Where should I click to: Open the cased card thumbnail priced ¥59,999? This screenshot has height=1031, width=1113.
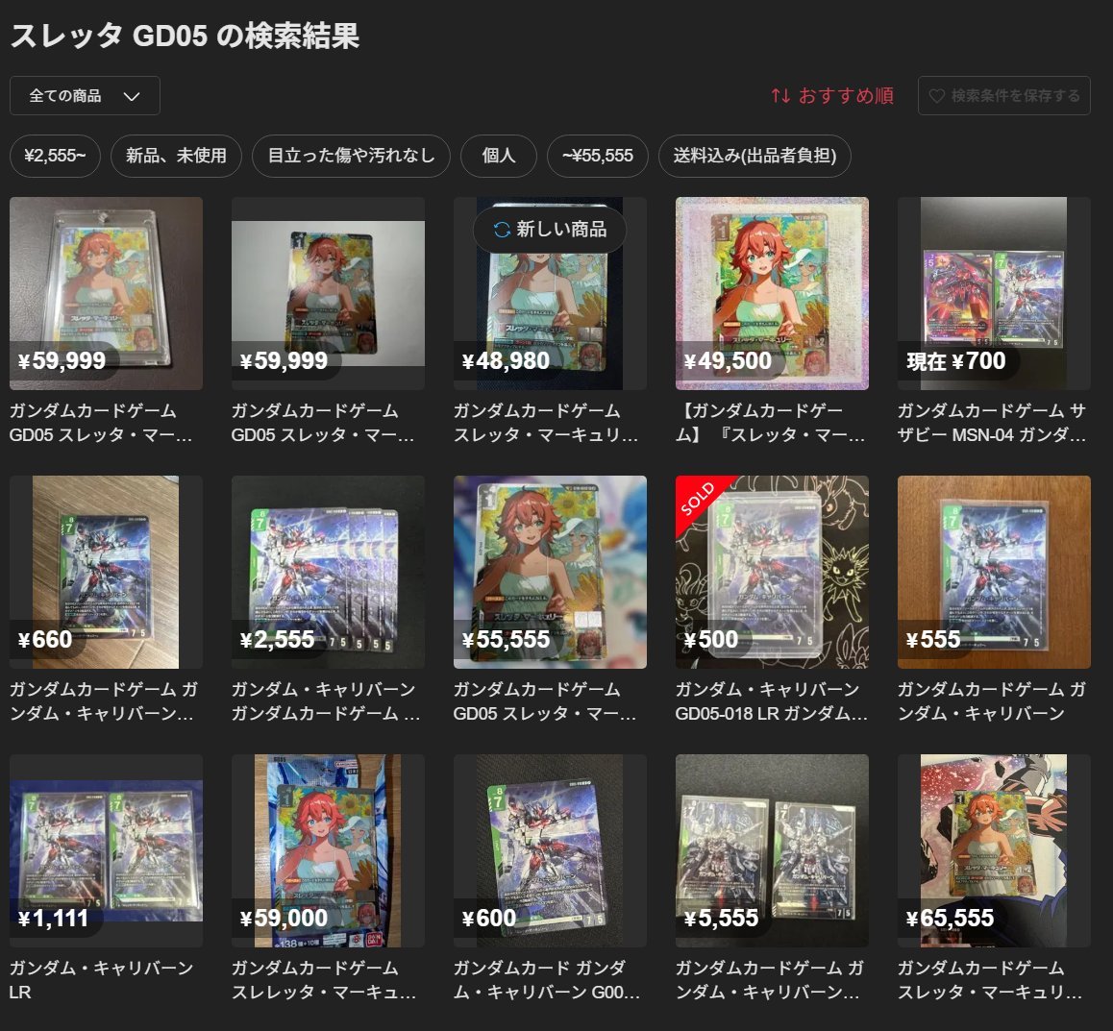click(107, 293)
